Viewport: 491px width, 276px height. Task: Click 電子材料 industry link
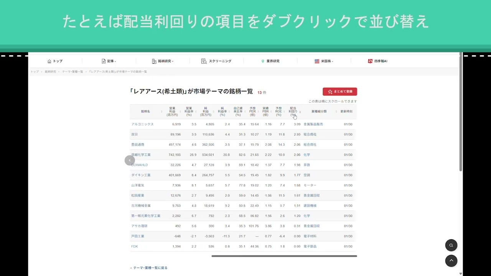pos(310,236)
